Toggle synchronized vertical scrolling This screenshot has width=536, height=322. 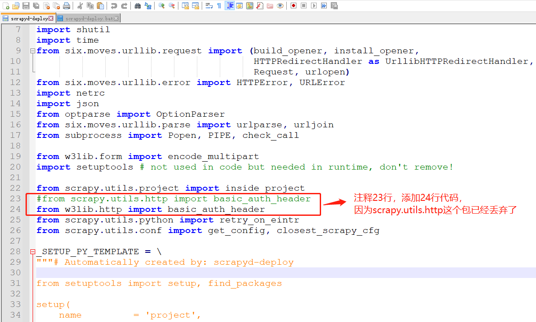coord(186,6)
